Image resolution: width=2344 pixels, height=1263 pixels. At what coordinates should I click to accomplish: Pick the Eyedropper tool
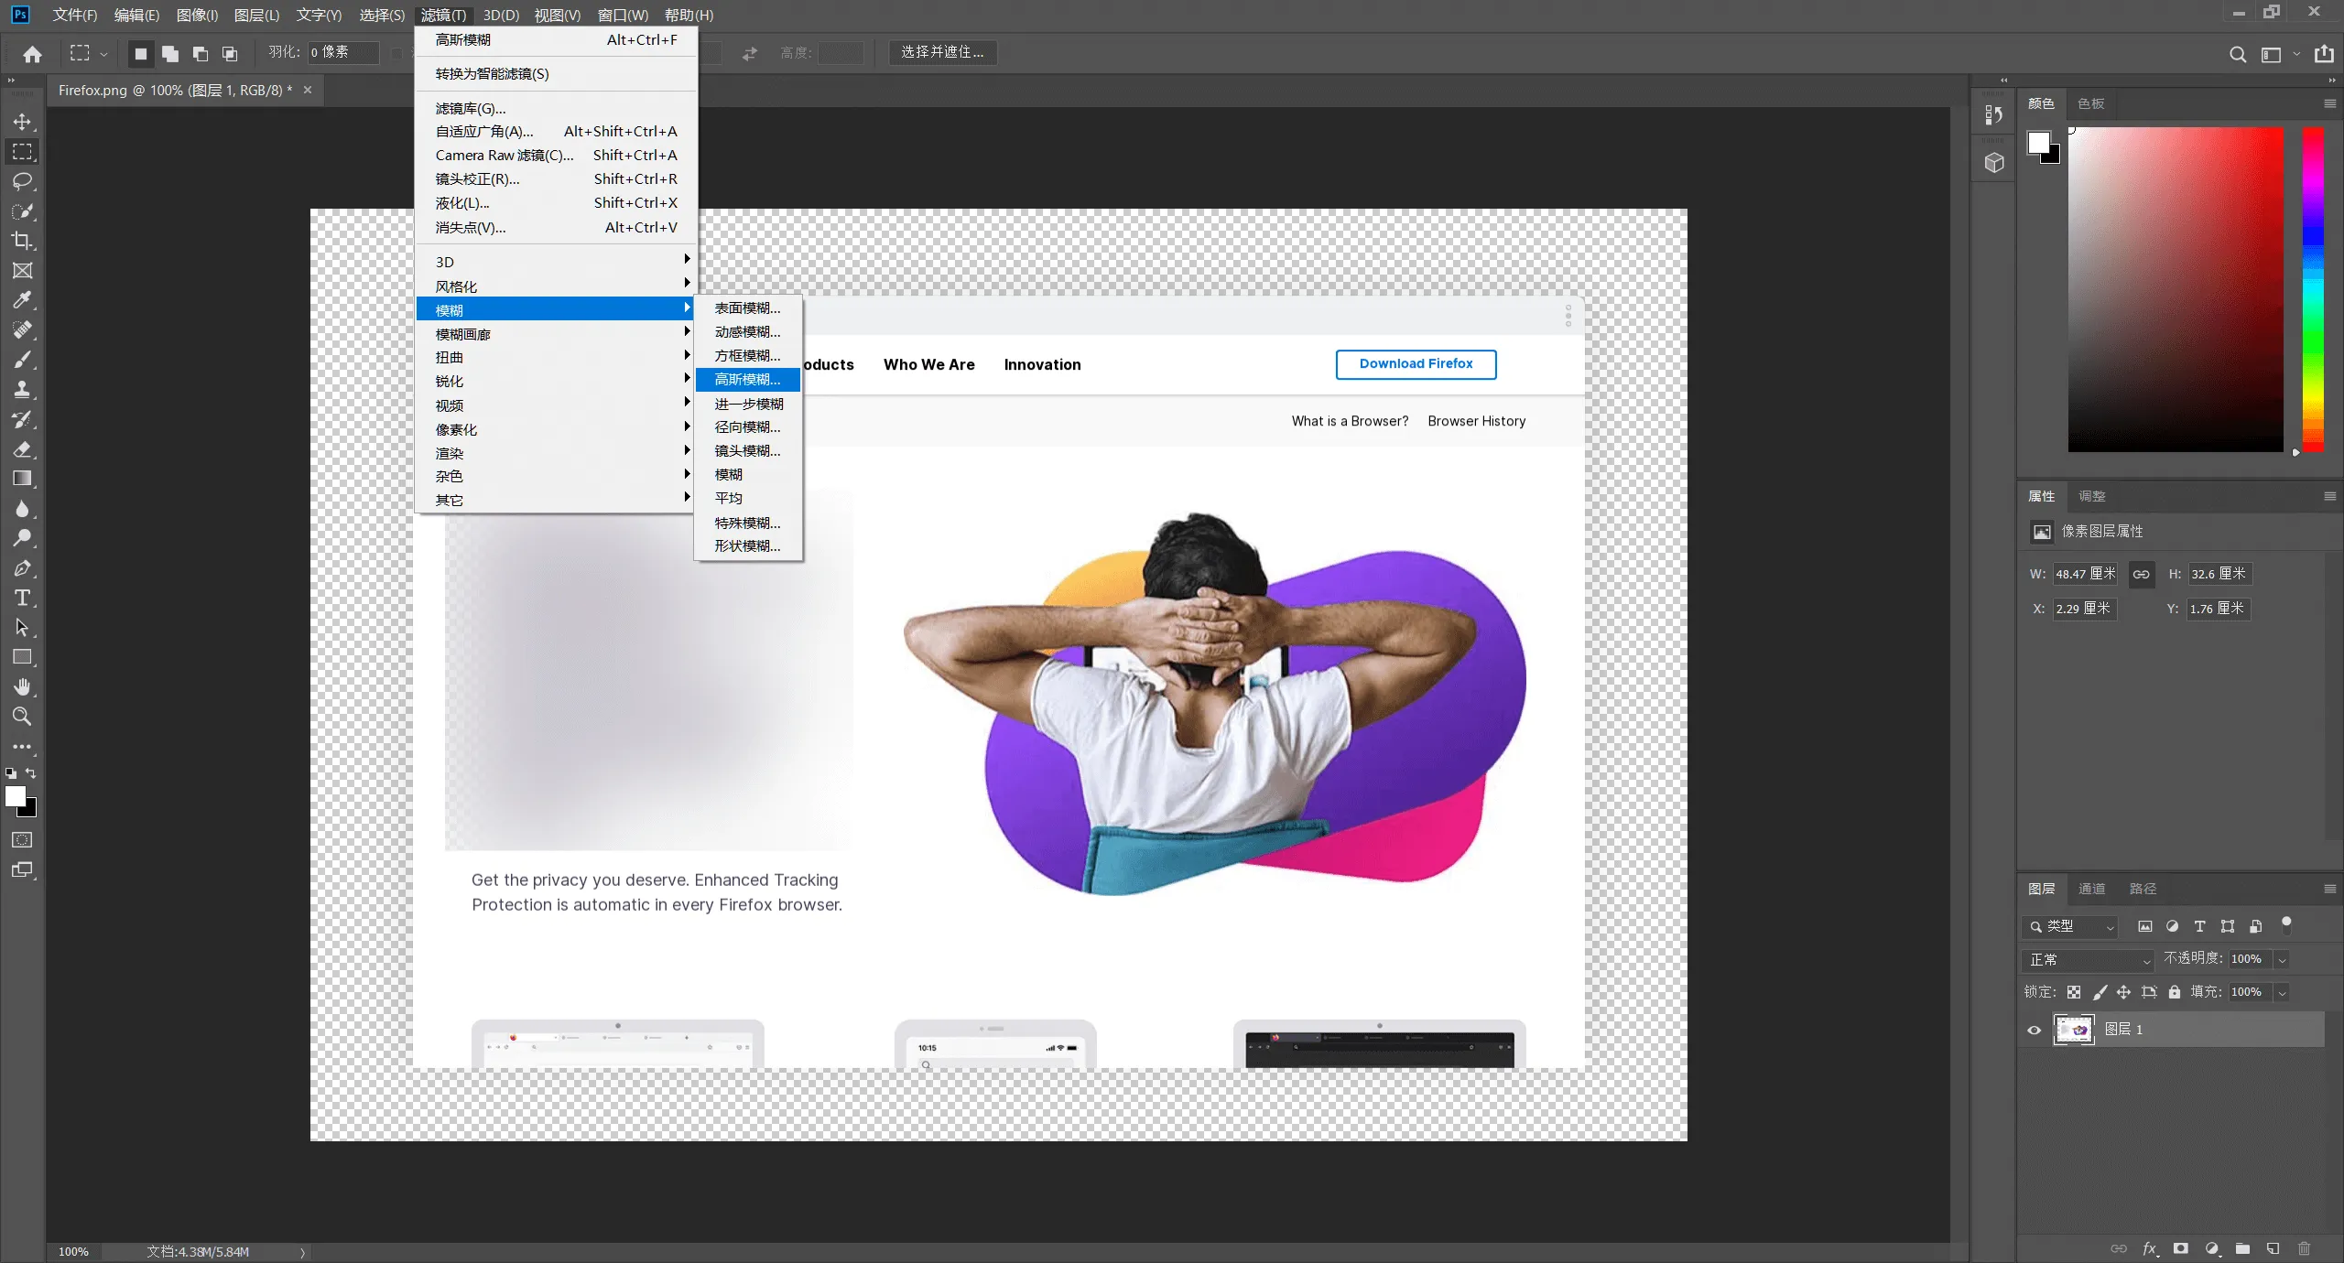pyautogui.click(x=23, y=300)
